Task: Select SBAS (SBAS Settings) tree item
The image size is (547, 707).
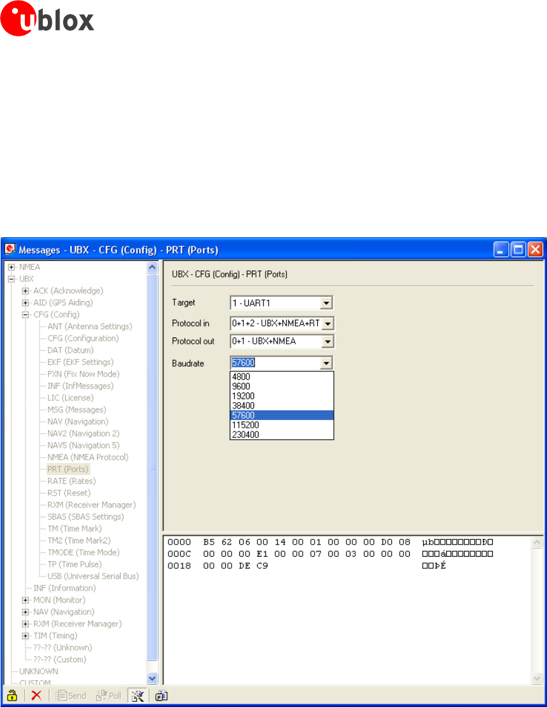Action: tap(86, 517)
